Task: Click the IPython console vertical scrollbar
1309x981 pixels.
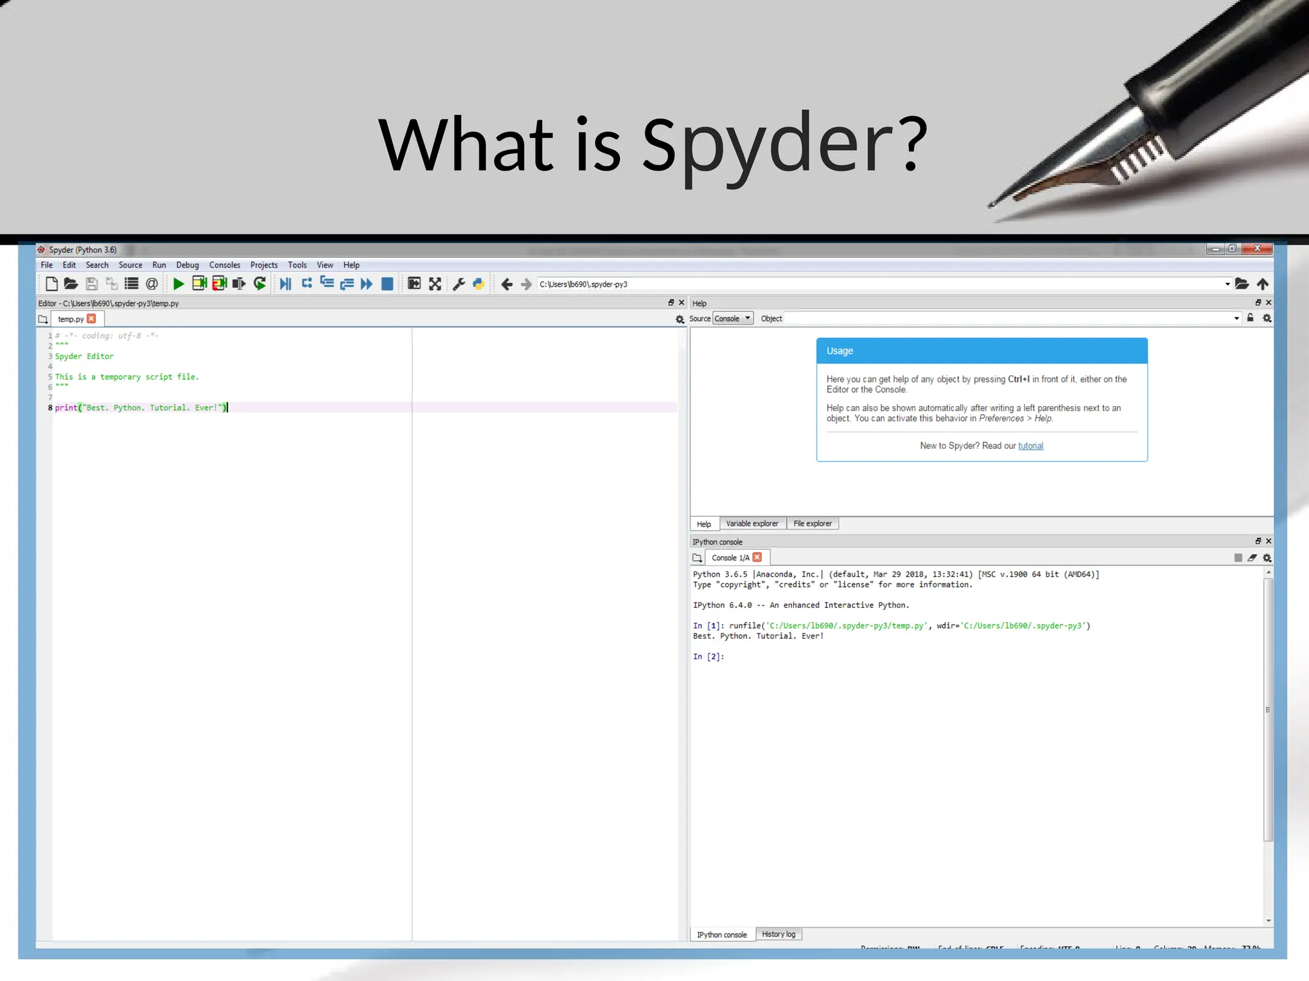Action: click(x=1268, y=710)
